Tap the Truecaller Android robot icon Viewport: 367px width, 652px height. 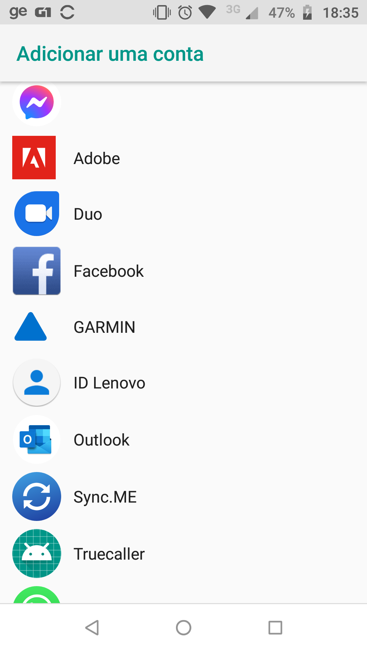coord(37,554)
